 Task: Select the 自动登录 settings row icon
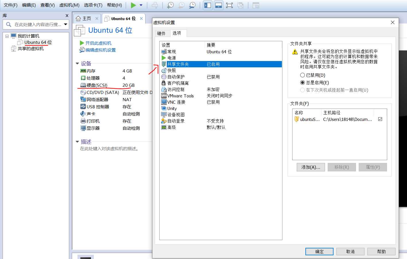(164, 121)
